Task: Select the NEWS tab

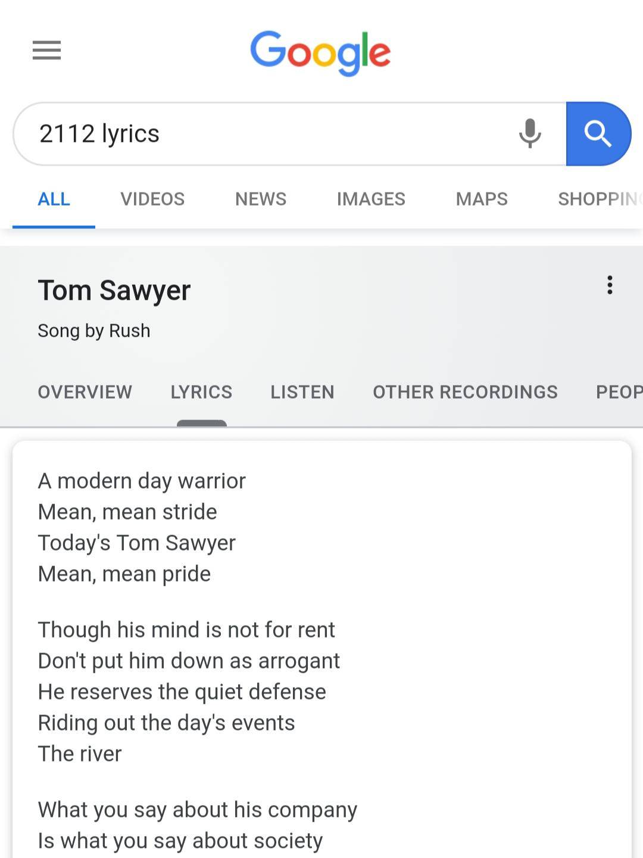Action: (x=260, y=199)
